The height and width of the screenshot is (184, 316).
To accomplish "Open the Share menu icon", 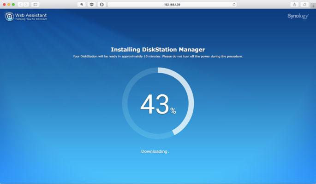I will (294, 5).
